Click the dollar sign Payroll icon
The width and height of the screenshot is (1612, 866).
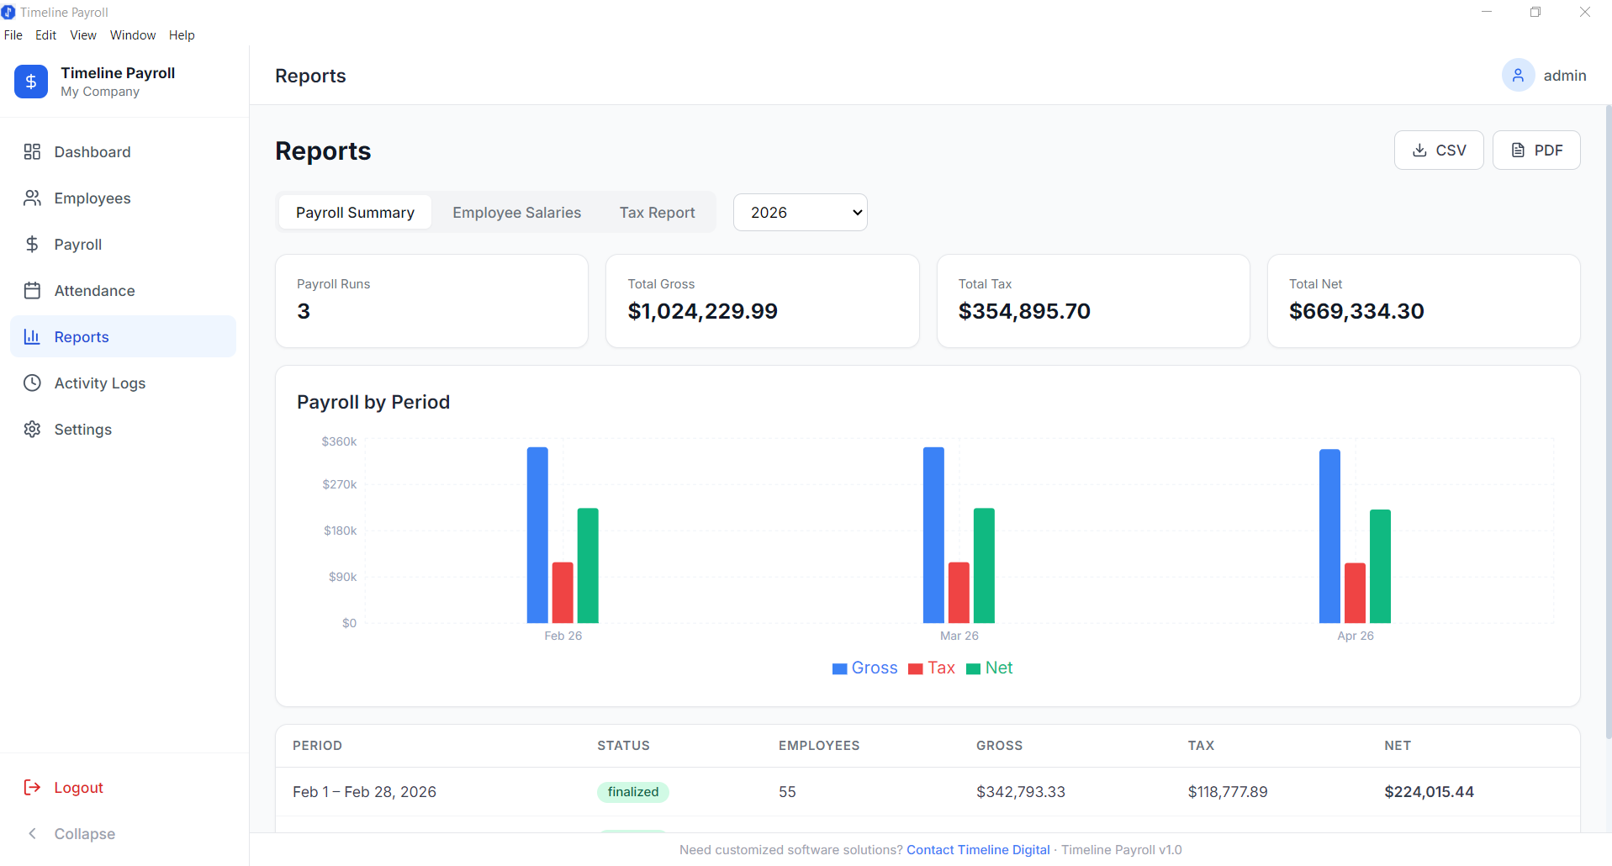[32, 244]
